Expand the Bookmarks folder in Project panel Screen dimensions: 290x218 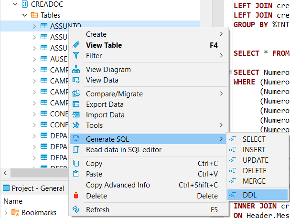click(x=6, y=213)
